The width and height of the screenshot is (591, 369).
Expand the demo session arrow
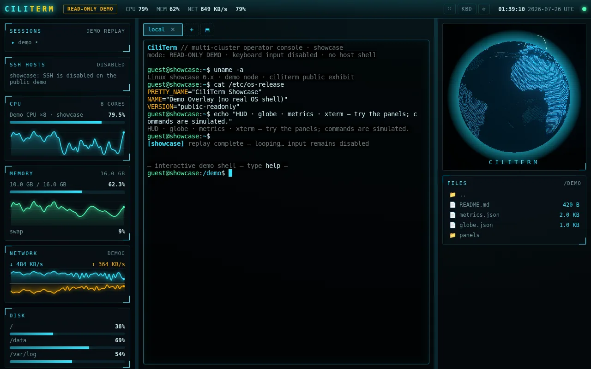(13, 42)
